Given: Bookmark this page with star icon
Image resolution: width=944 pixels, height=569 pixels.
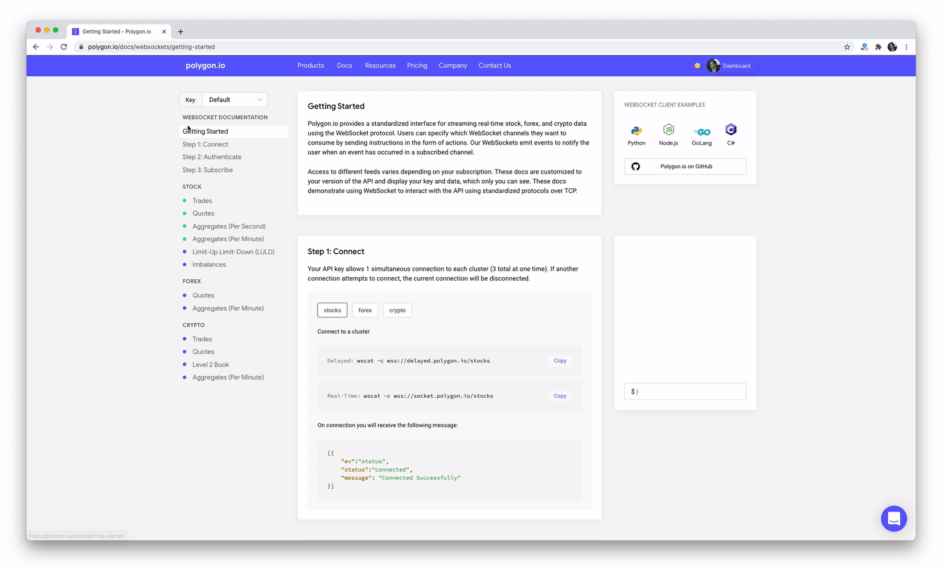Looking at the screenshot, I should coord(847,47).
